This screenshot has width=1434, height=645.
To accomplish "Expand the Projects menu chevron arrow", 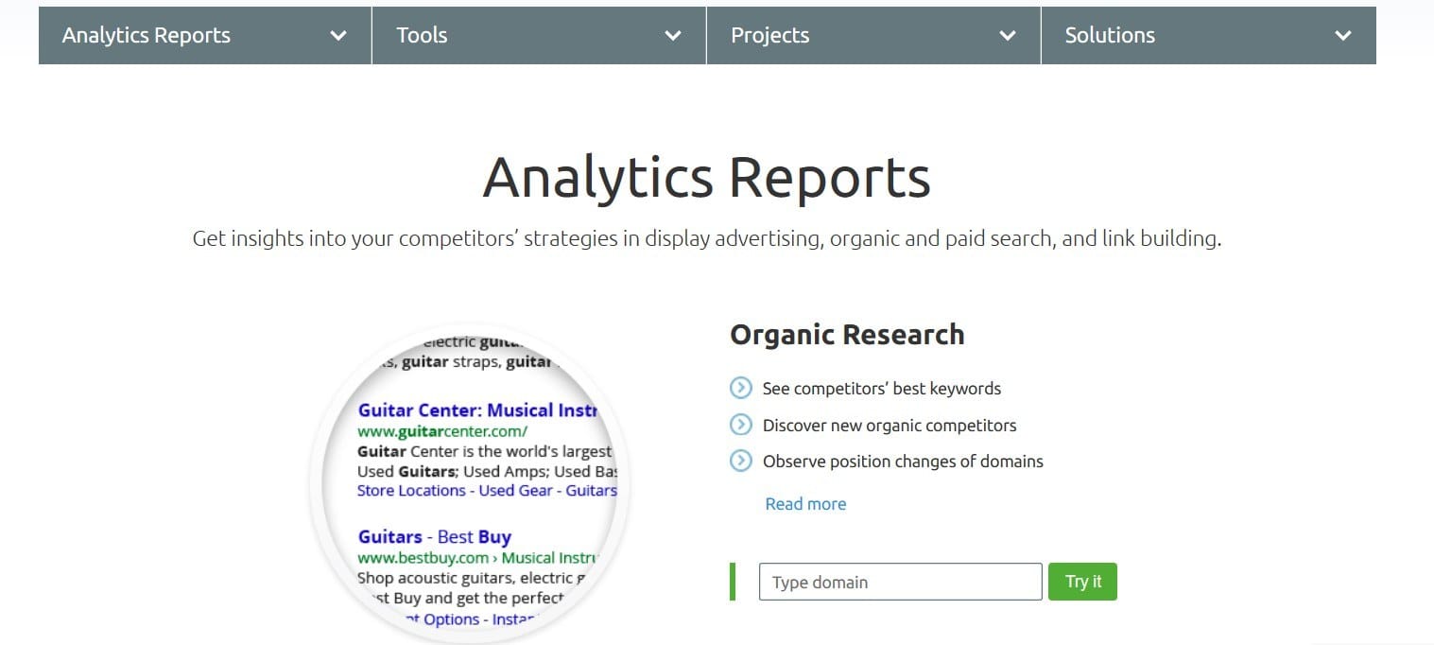I will [x=1008, y=36].
